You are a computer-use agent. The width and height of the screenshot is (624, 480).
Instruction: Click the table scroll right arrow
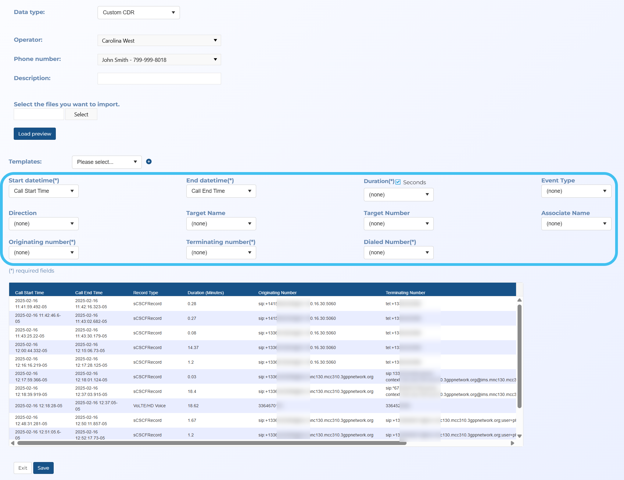pos(512,443)
